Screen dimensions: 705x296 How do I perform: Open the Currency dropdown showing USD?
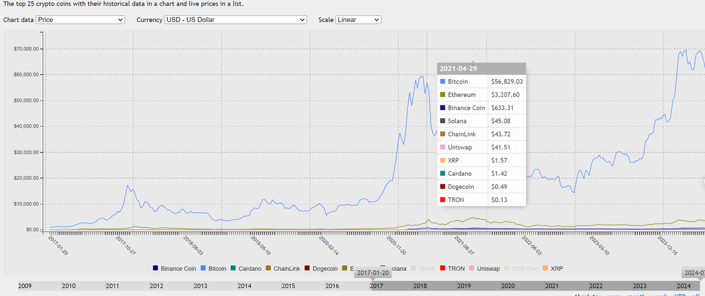tap(236, 20)
